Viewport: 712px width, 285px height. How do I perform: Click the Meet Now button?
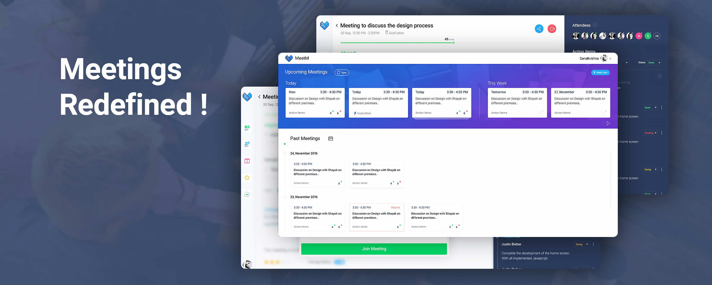pyautogui.click(x=600, y=73)
